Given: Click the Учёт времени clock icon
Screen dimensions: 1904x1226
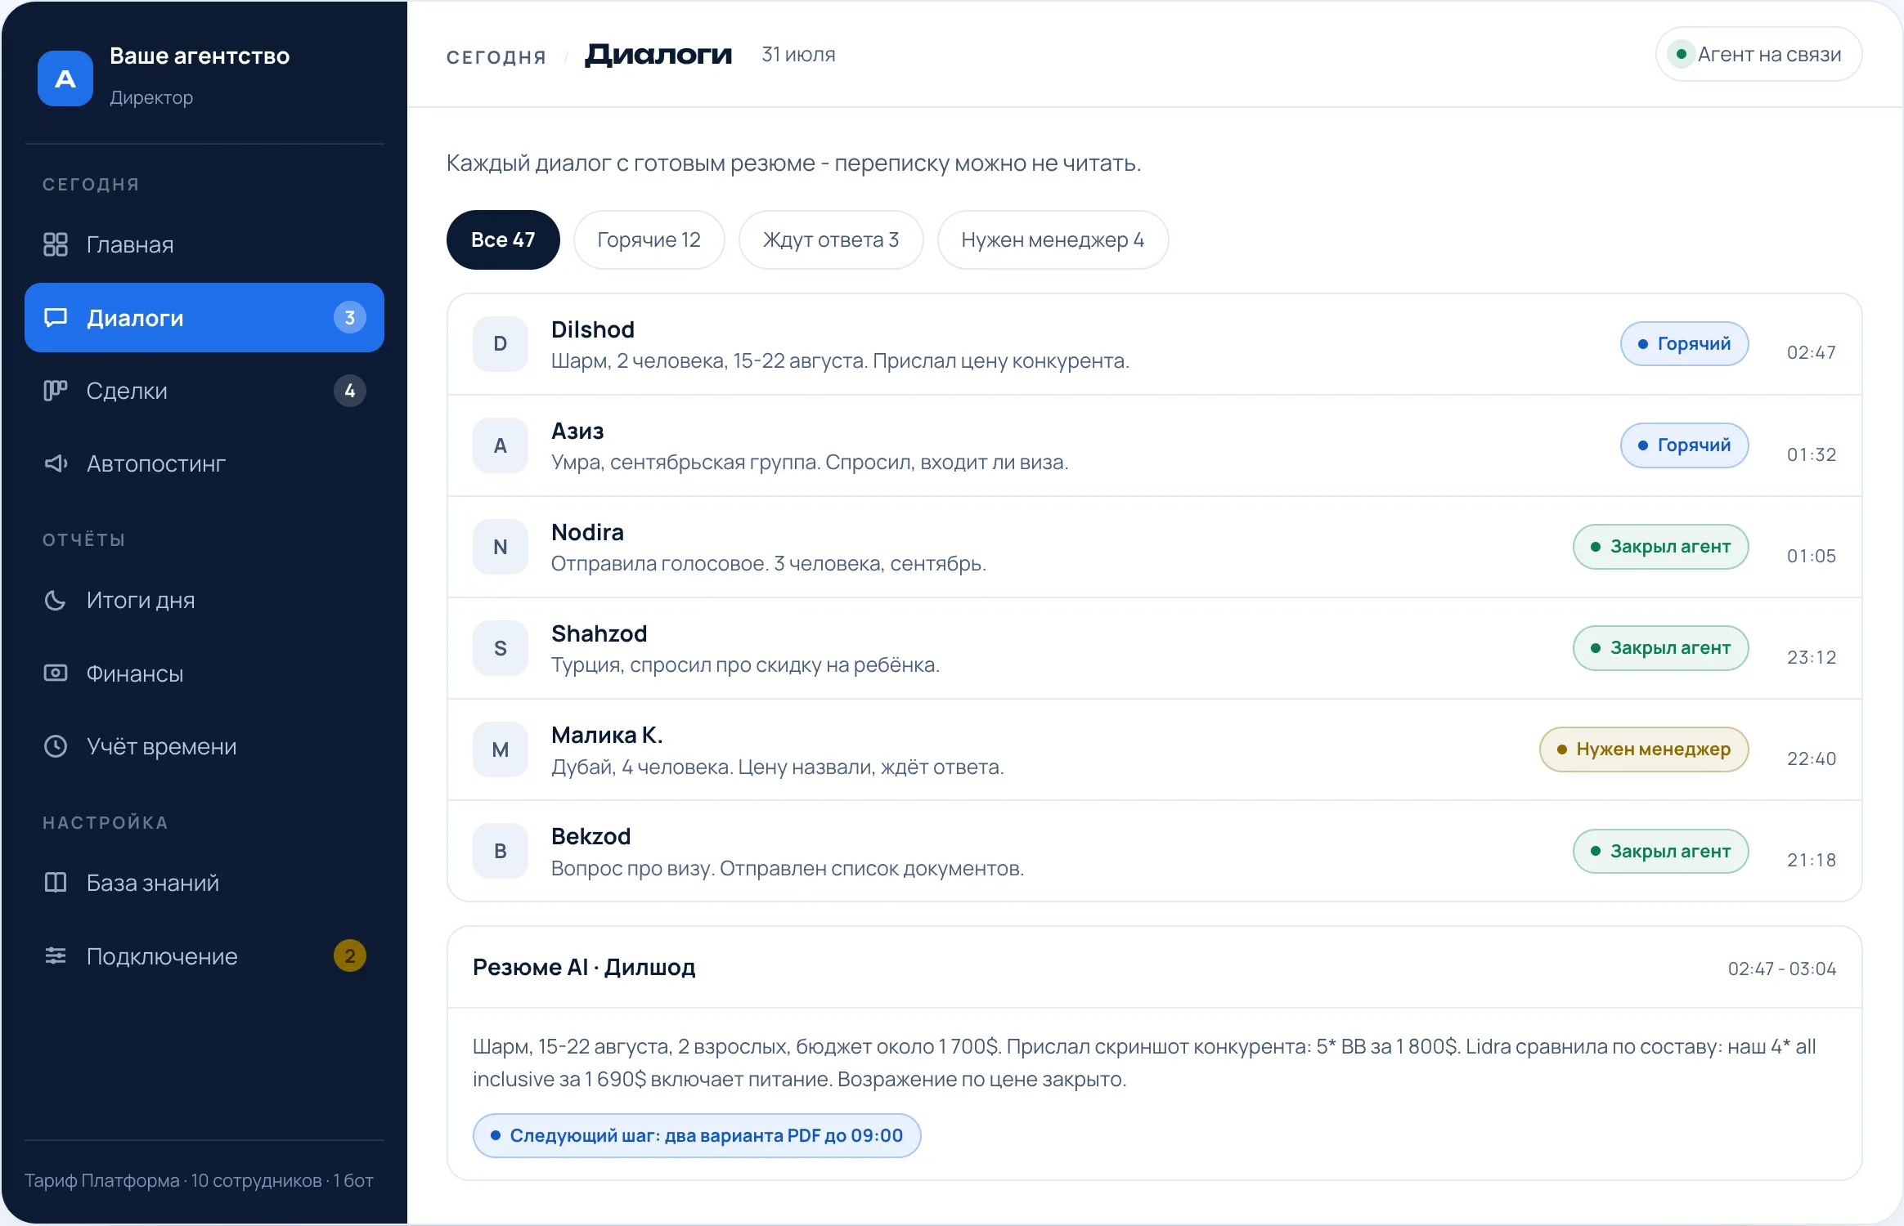Looking at the screenshot, I should 56,746.
